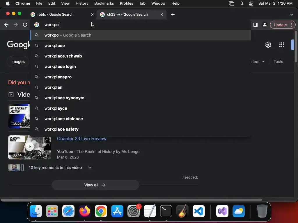This screenshot has height=223, width=298.
Task: Pick the 'workplan' suggestion
Action: point(141,87)
